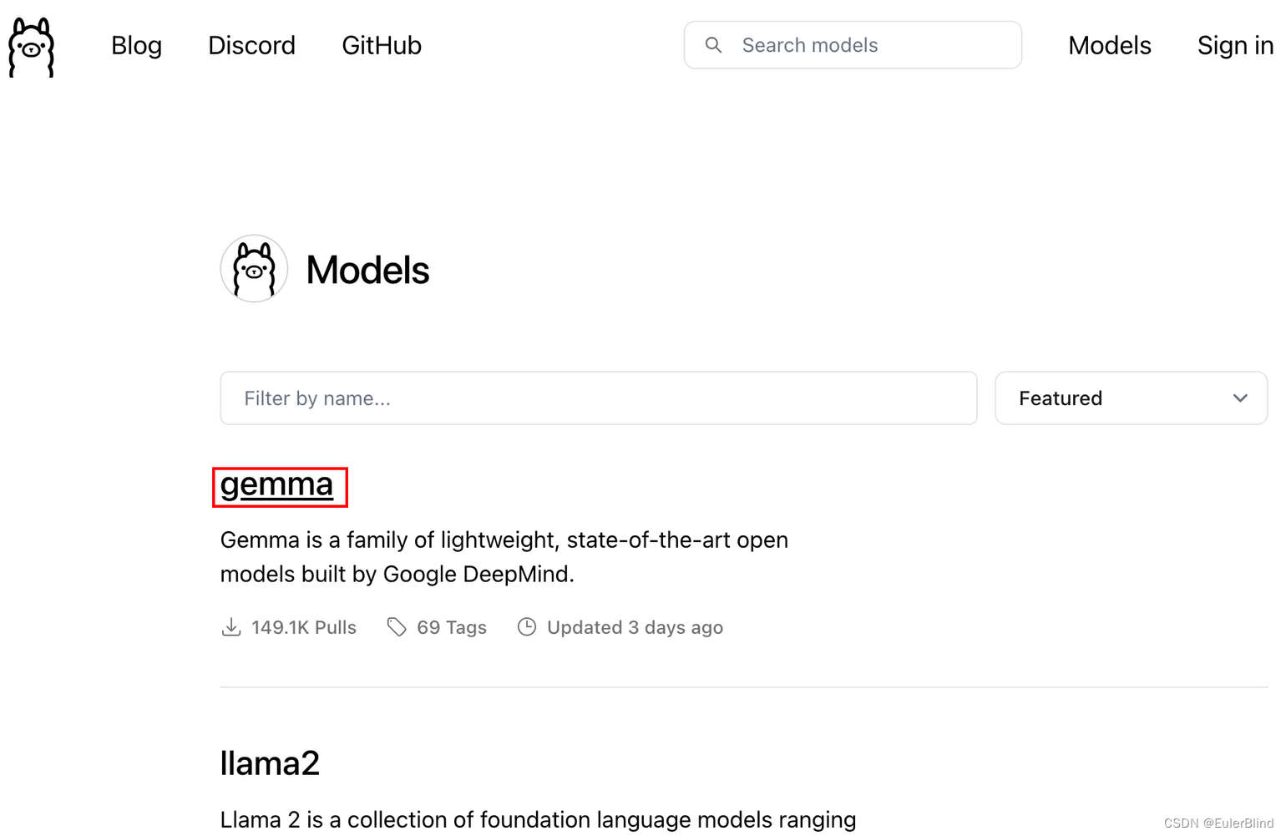The width and height of the screenshot is (1286, 836).
Task: Click the download icon next to 149.1K Pulls
Action: point(231,627)
